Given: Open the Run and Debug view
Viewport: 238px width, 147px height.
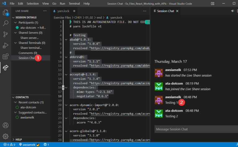Looking at the screenshot, I should tap(6, 45).
